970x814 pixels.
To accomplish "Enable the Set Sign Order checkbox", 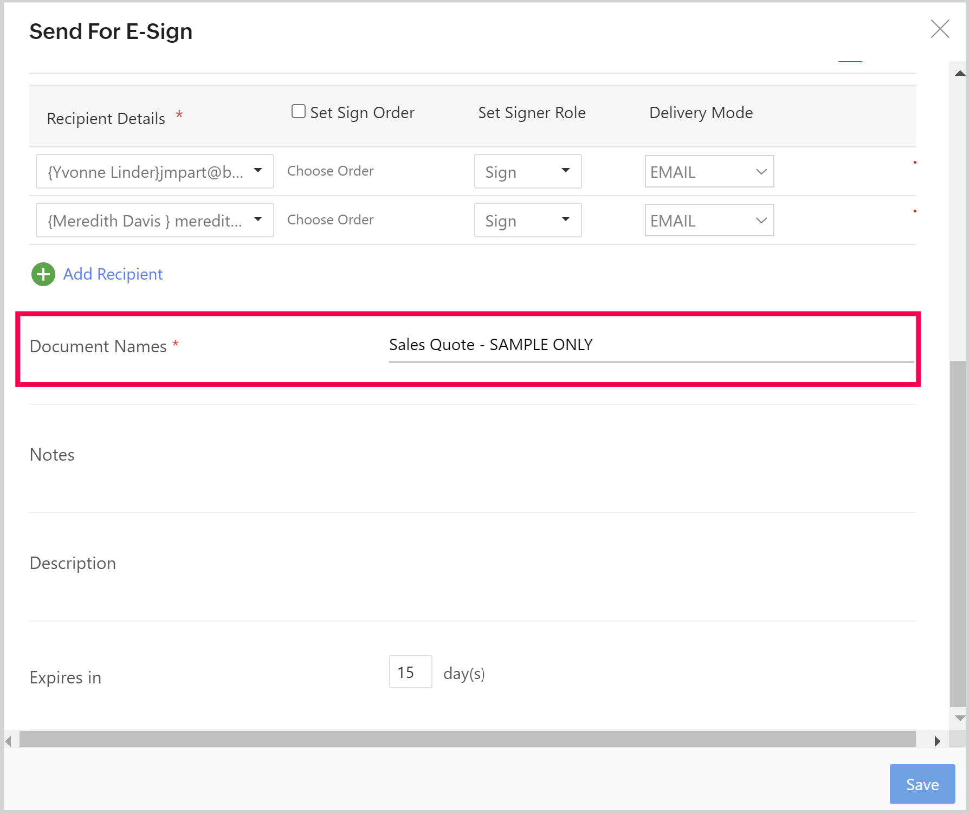I will [299, 112].
